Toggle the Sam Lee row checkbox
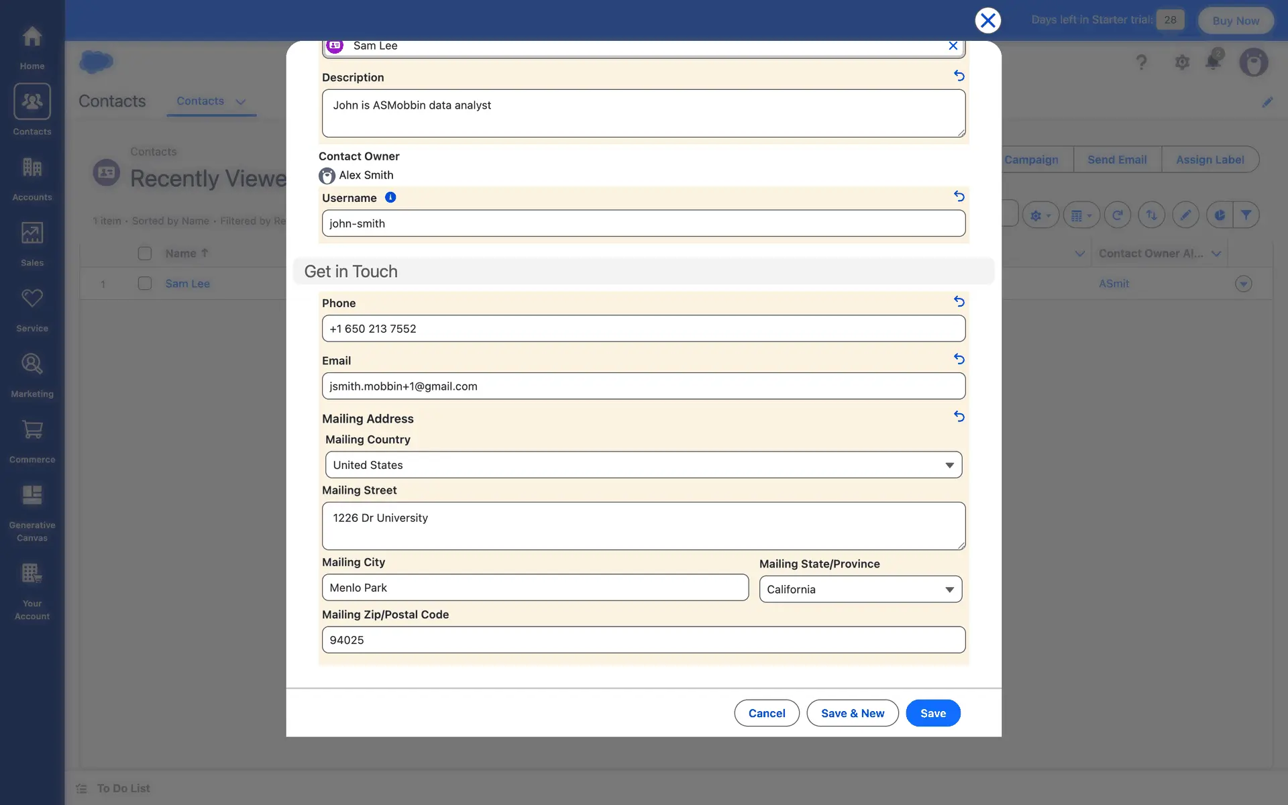 pyautogui.click(x=144, y=283)
